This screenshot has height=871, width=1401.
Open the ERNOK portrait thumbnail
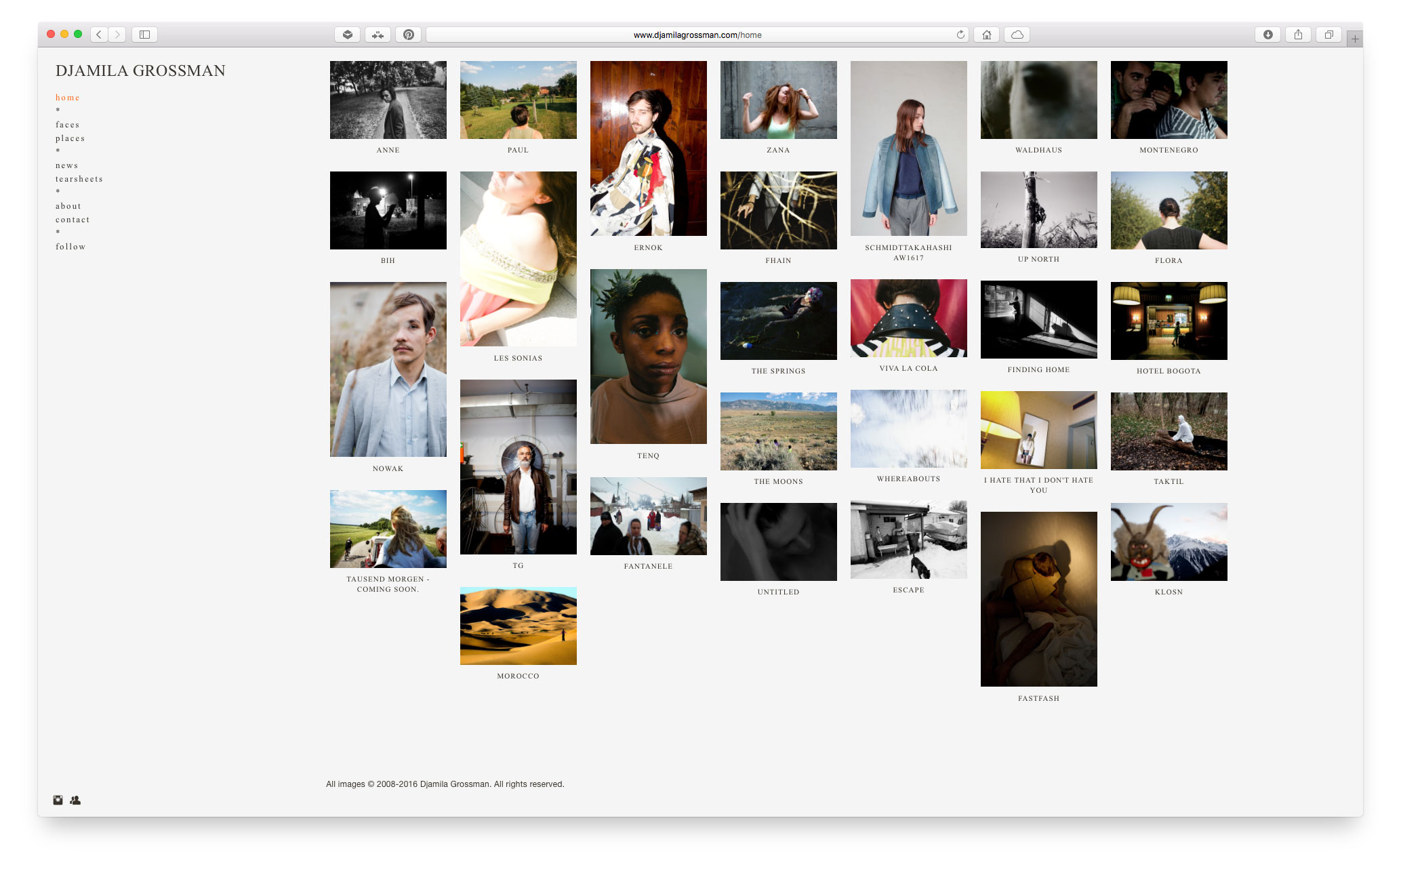point(649,148)
